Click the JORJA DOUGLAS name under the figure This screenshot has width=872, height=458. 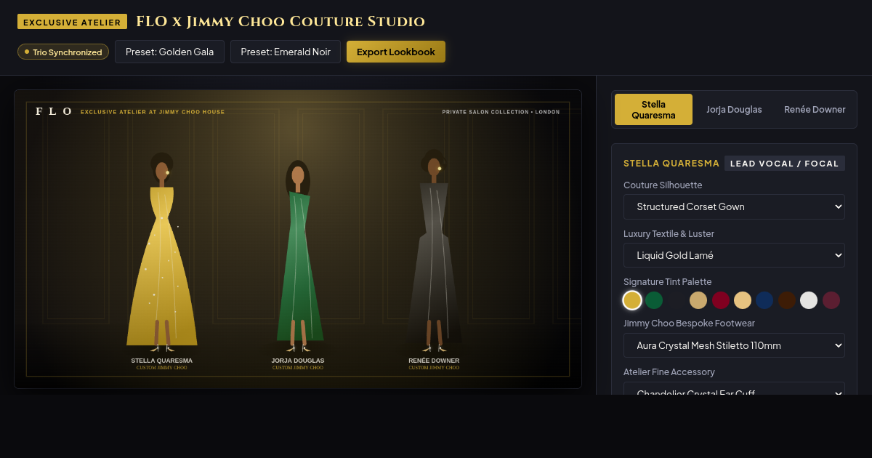coord(298,361)
